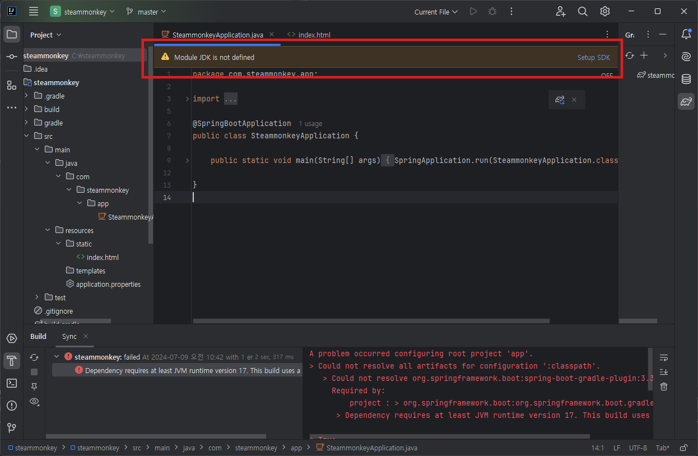Open the Gradle elephant tool window
The height and width of the screenshot is (456, 698).
(x=686, y=101)
